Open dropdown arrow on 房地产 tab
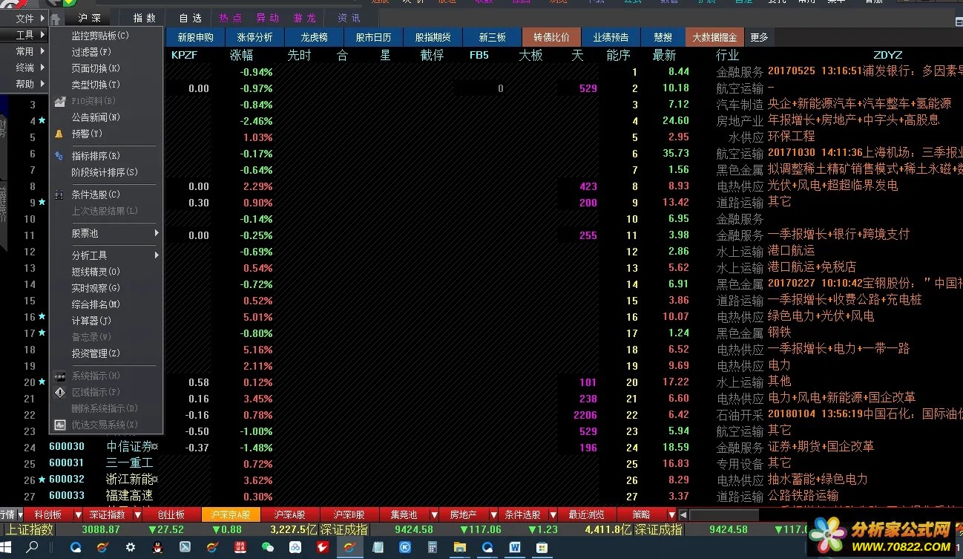This screenshot has height=559, width=963. (x=493, y=514)
